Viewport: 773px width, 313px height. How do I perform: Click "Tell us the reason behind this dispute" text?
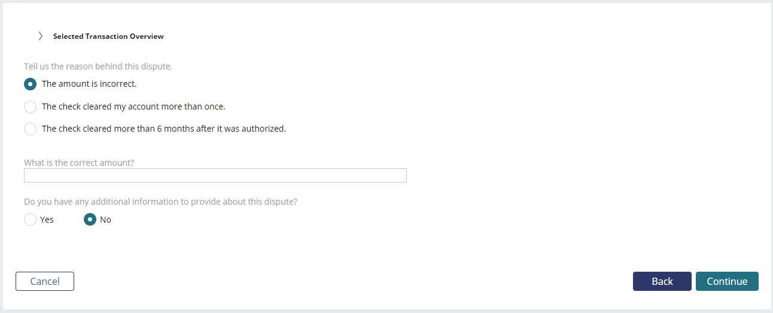pyautogui.click(x=98, y=66)
